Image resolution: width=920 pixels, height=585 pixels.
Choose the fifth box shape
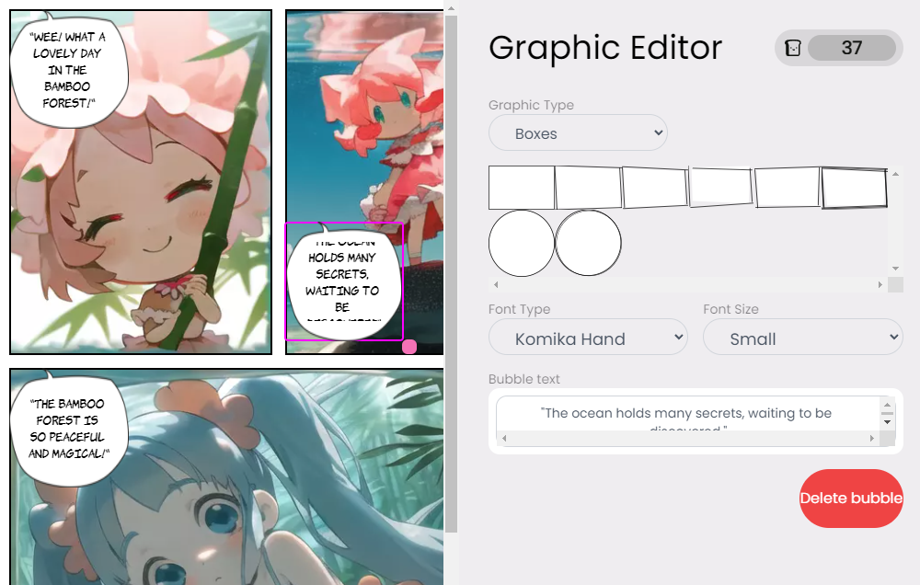(x=787, y=188)
